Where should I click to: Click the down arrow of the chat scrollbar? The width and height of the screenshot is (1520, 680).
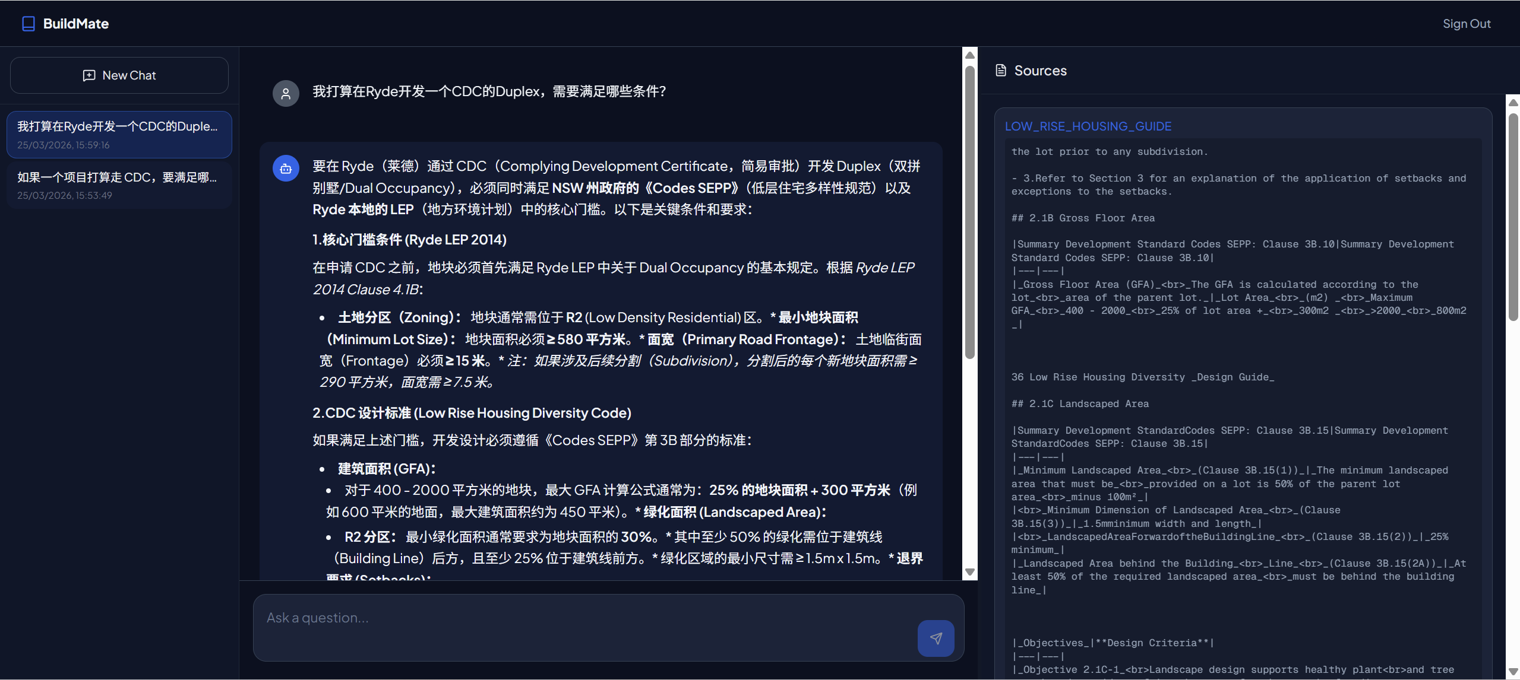pyautogui.click(x=969, y=572)
